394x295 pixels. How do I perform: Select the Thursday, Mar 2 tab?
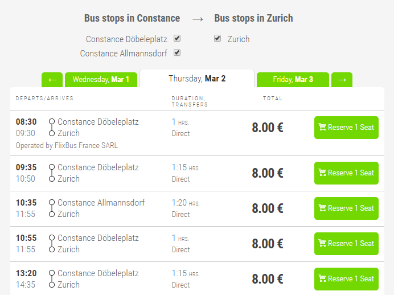click(197, 79)
